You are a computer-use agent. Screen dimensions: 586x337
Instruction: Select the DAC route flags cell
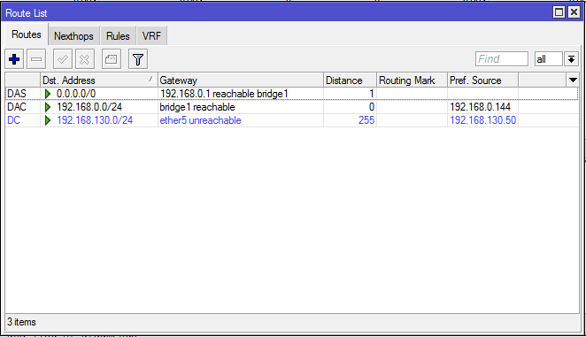[x=17, y=107]
